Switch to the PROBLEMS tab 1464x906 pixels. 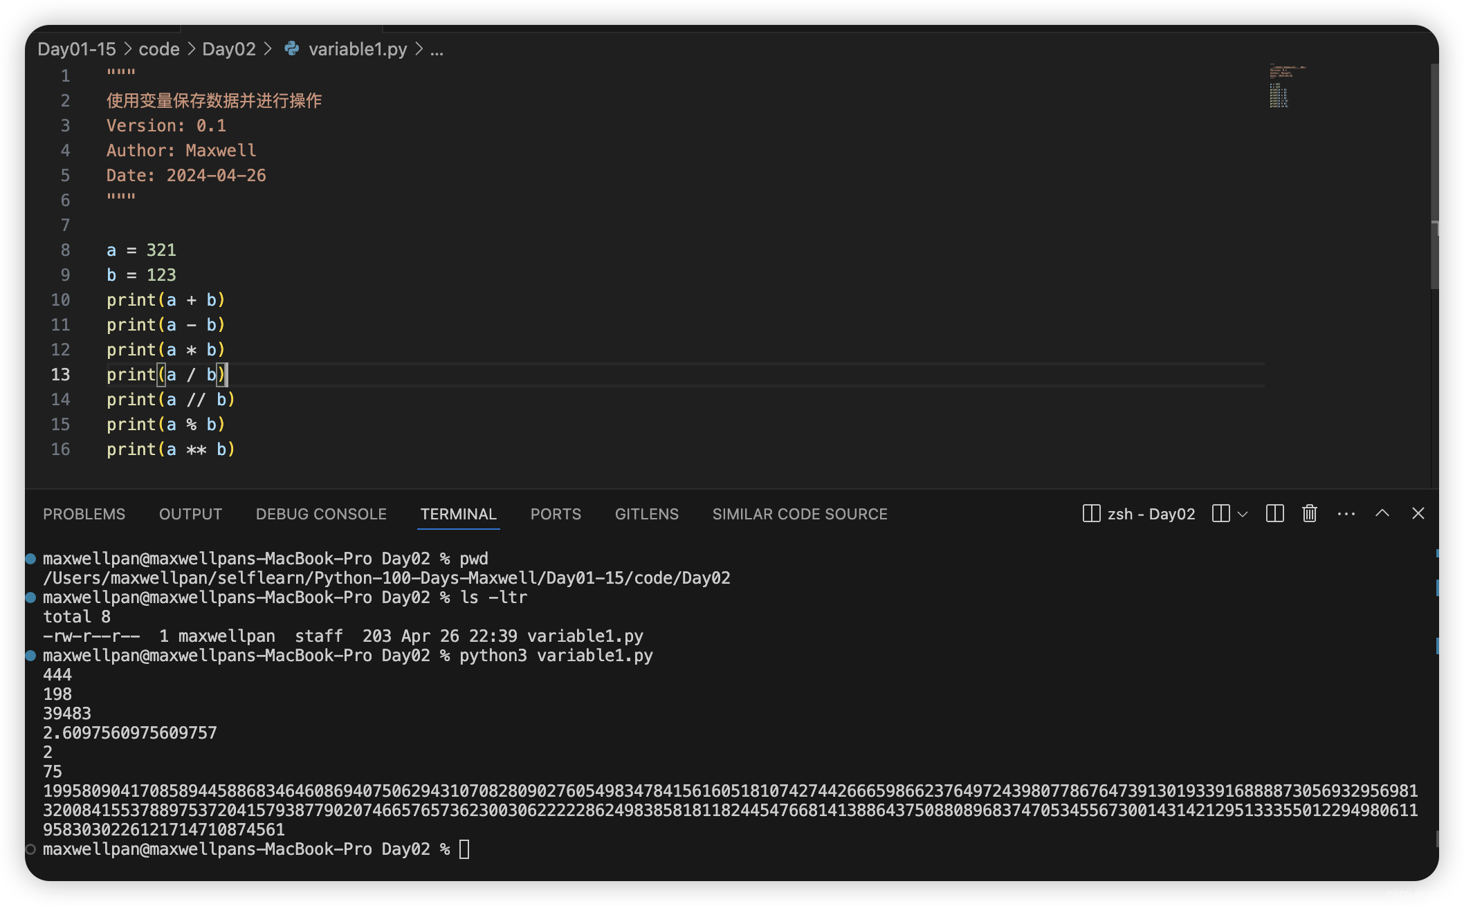(84, 514)
